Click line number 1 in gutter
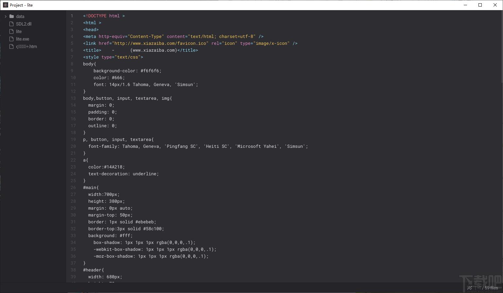Viewport: 503px width, 293px height. (72, 16)
